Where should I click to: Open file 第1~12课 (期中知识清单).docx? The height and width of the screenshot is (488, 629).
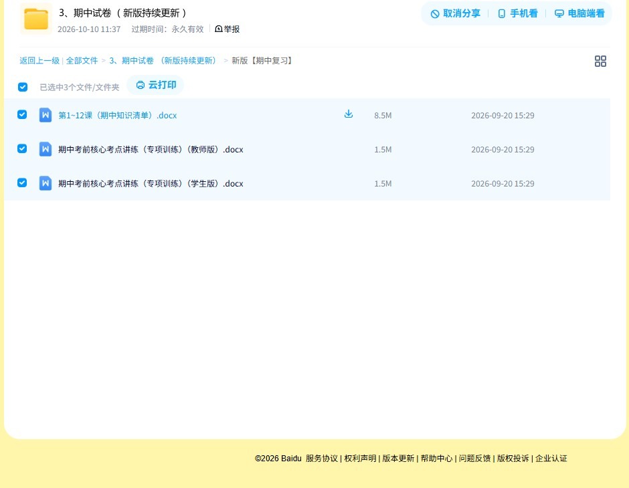click(118, 116)
